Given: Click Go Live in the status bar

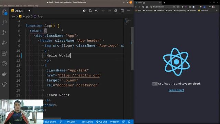Looking at the screenshot, I should [102, 122].
